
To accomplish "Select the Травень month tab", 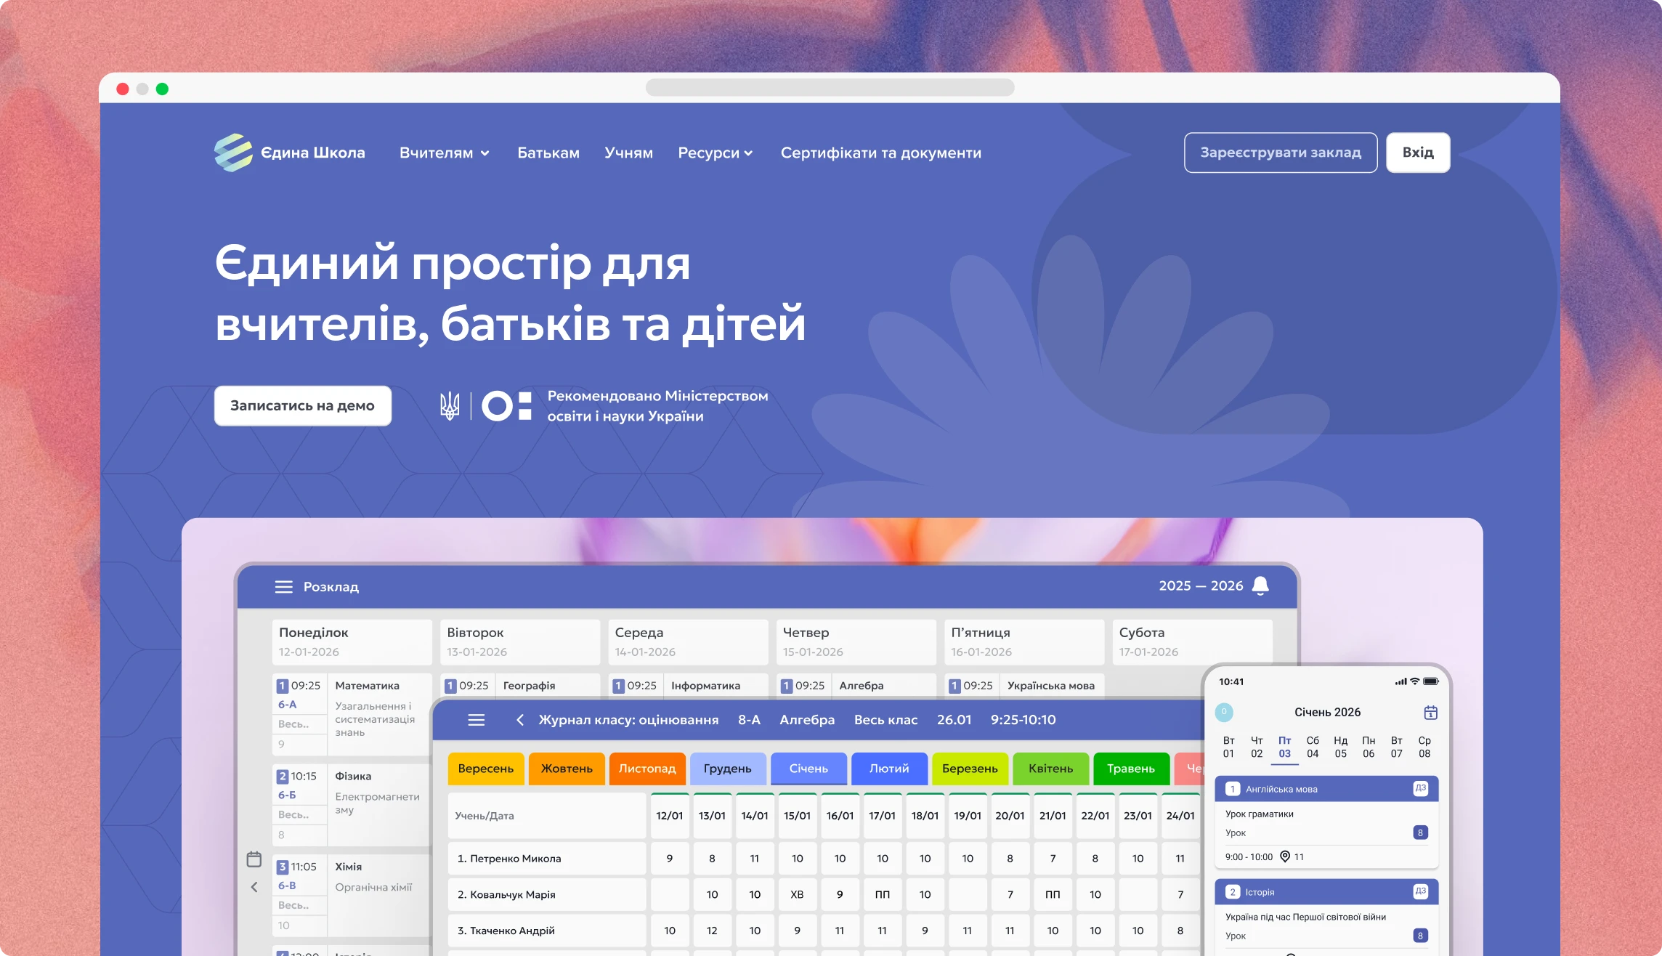I will [1131, 769].
